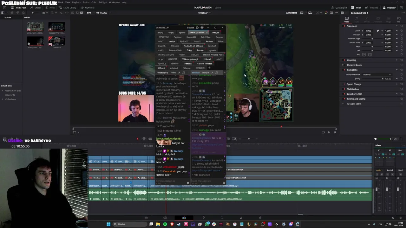The image size is (406, 228).
Task: Reset the Zoom parameter
Action: pos(402,31)
